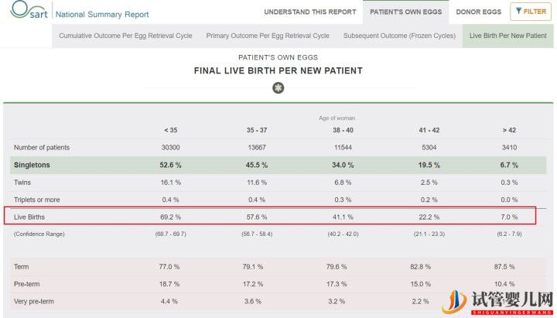The image size is (557, 318).
Task: Select the Live Birth Per New Patient tab
Action: 508,36
